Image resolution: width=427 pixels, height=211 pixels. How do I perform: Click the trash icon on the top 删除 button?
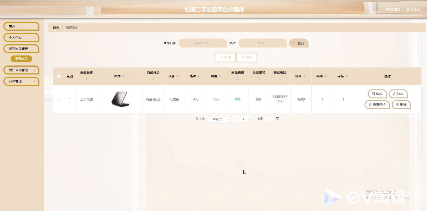(x=243, y=57)
